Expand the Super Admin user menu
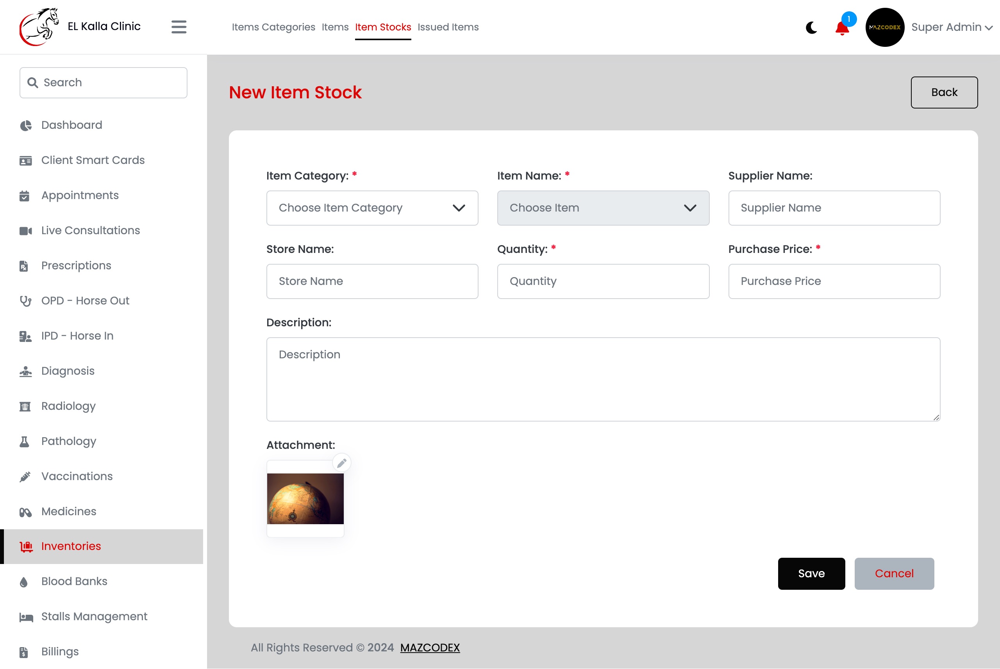Screen dimensions: 1000x669 tap(951, 27)
